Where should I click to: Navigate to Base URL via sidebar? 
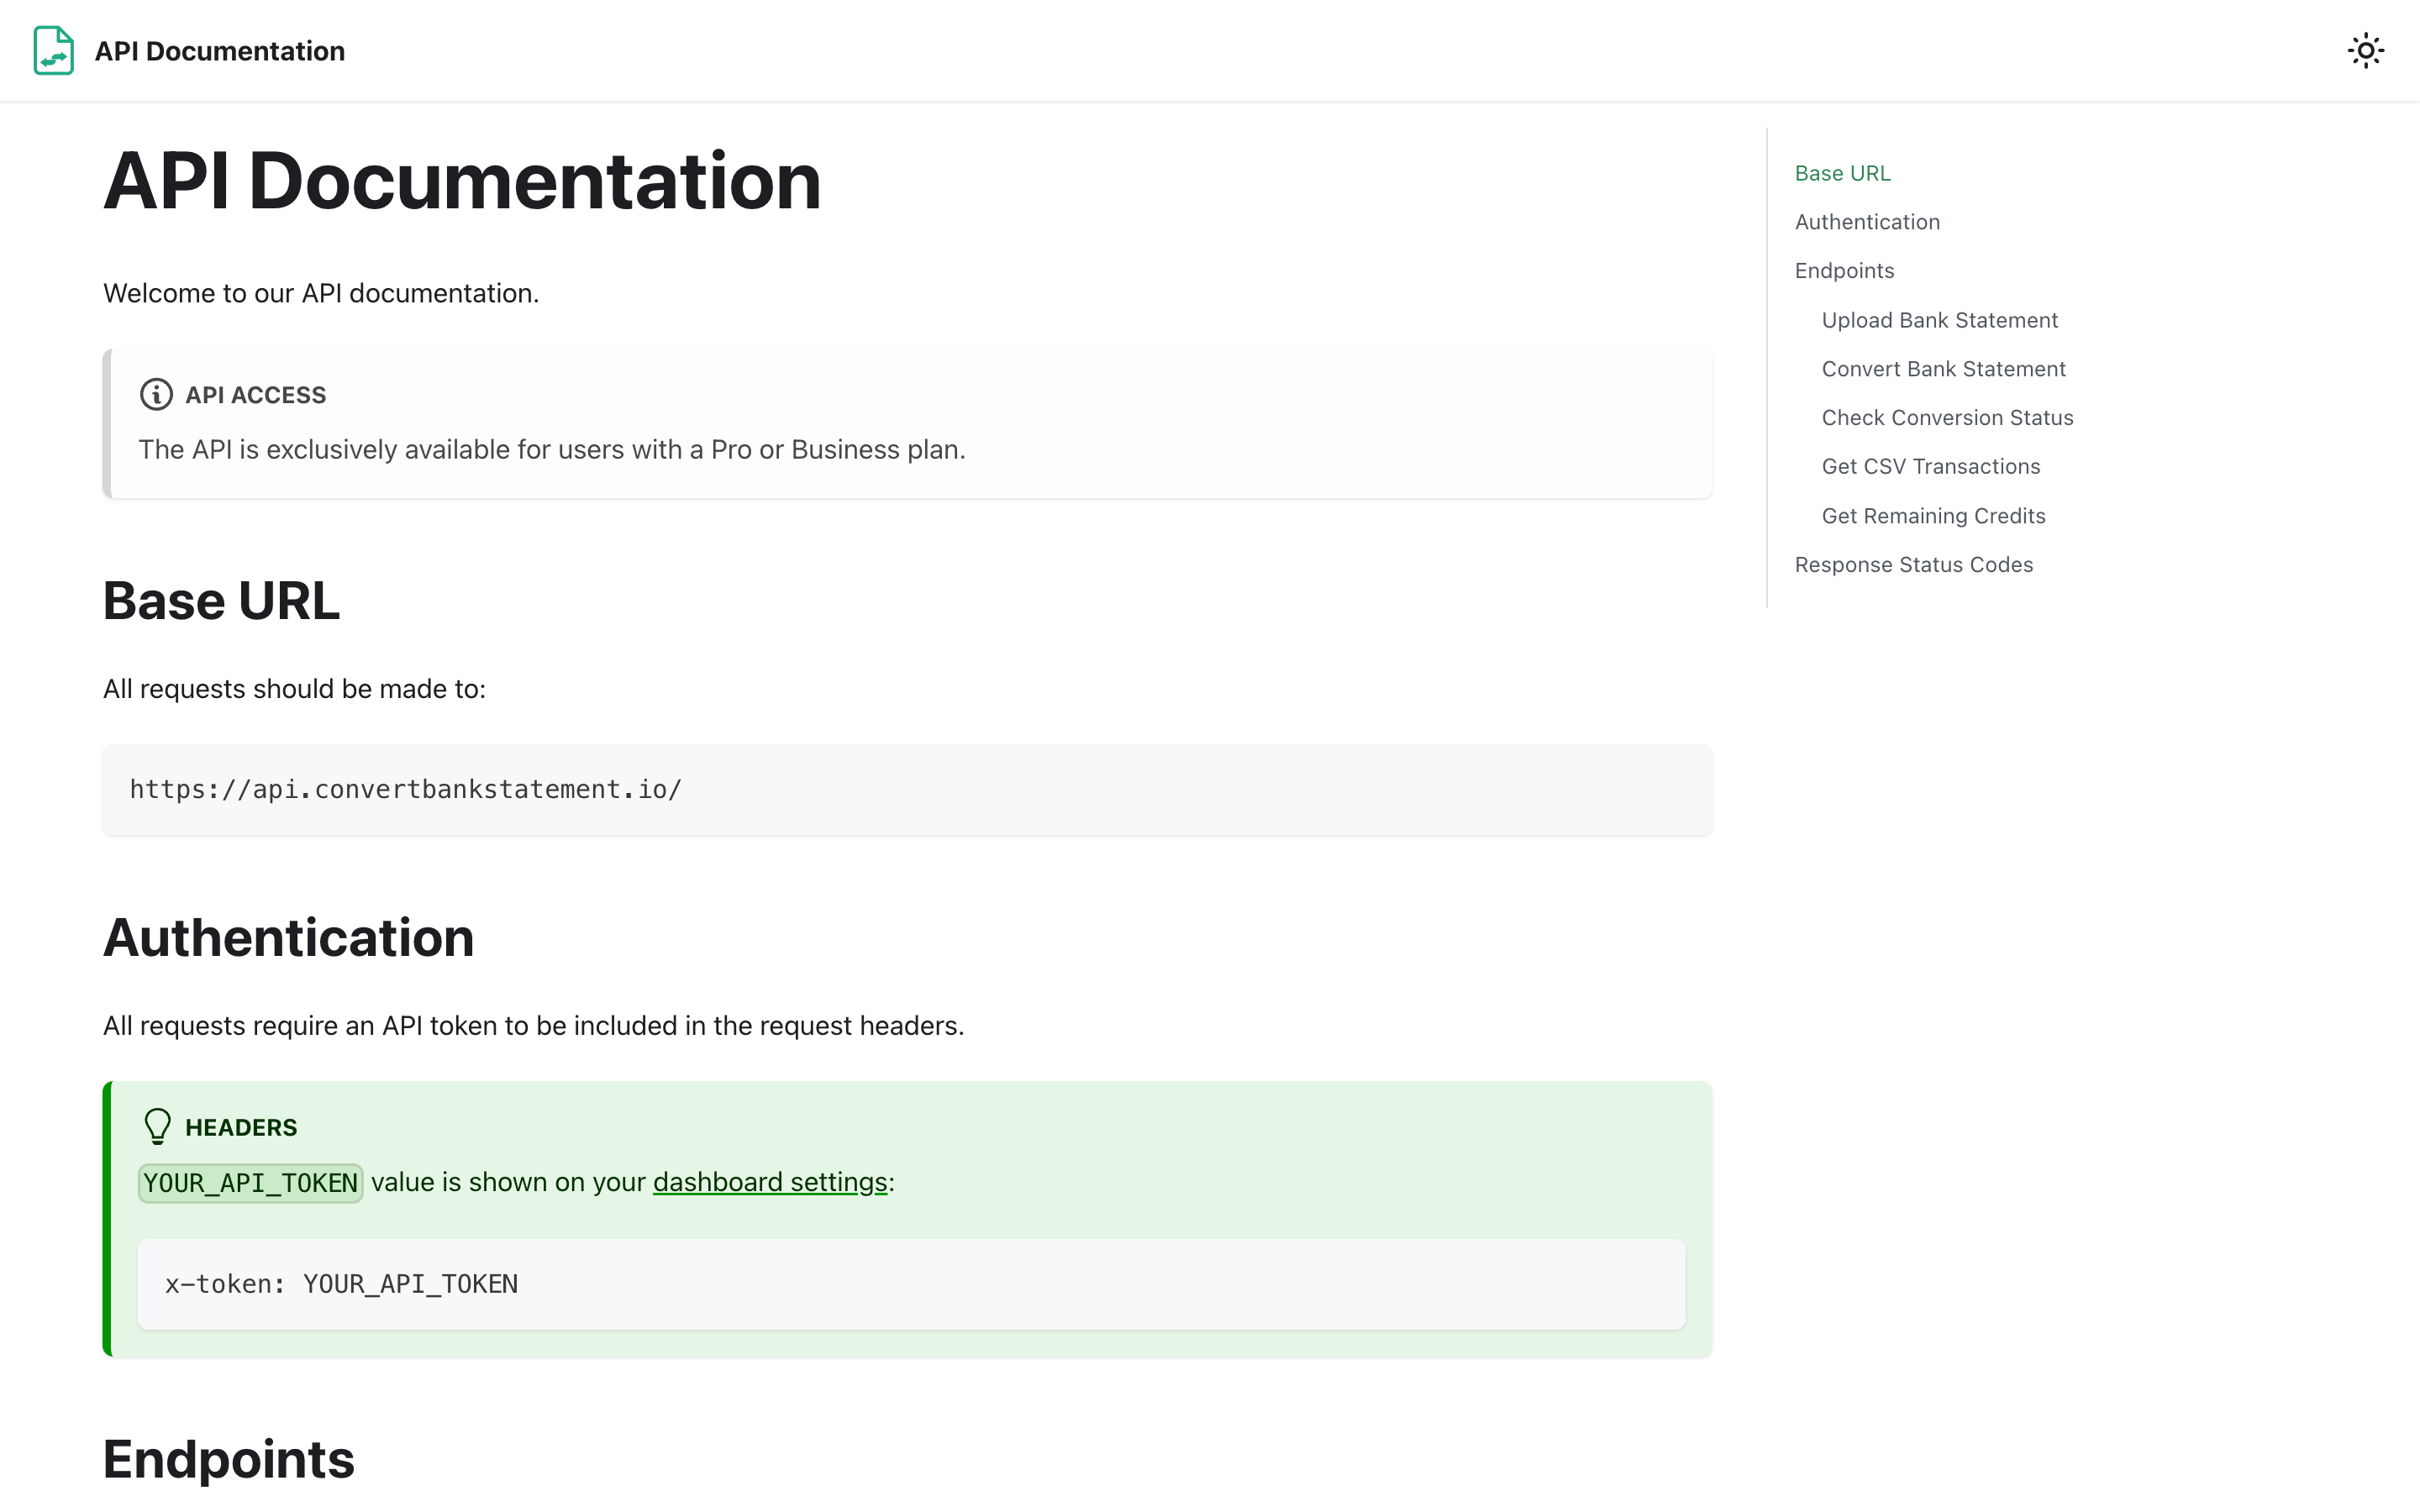pyautogui.click(x=1842, y=172)
